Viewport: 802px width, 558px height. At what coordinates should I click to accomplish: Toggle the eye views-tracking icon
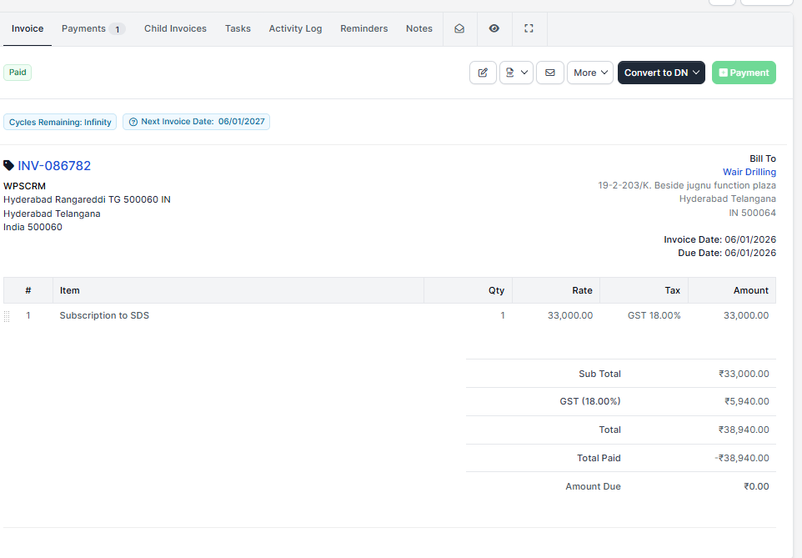coord(494,28)
